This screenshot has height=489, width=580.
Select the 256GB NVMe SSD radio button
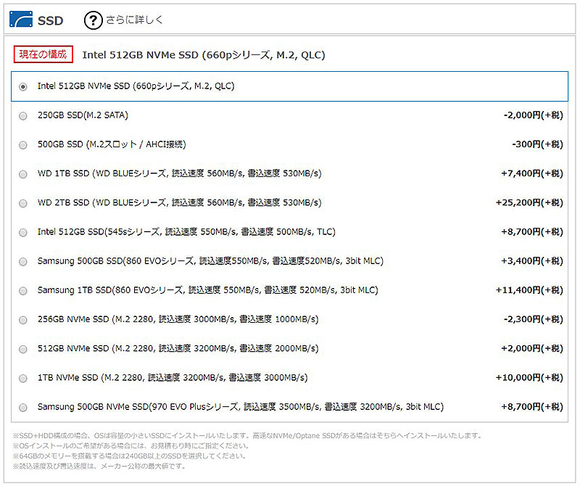pyautogui.click(x=23, y=320)
